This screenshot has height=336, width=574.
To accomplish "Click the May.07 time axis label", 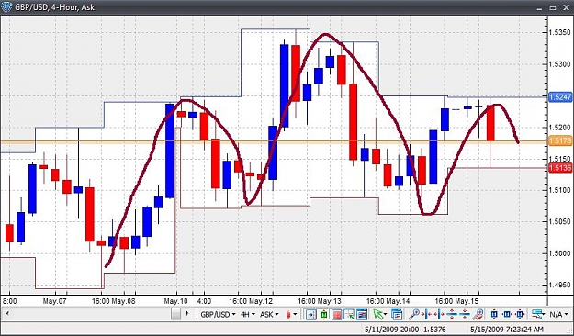I will coord(55,301).
